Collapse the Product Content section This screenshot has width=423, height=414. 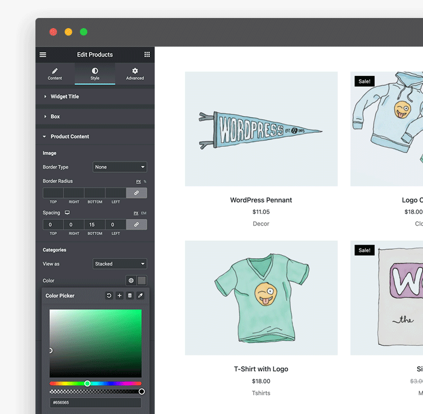(95, 137)
